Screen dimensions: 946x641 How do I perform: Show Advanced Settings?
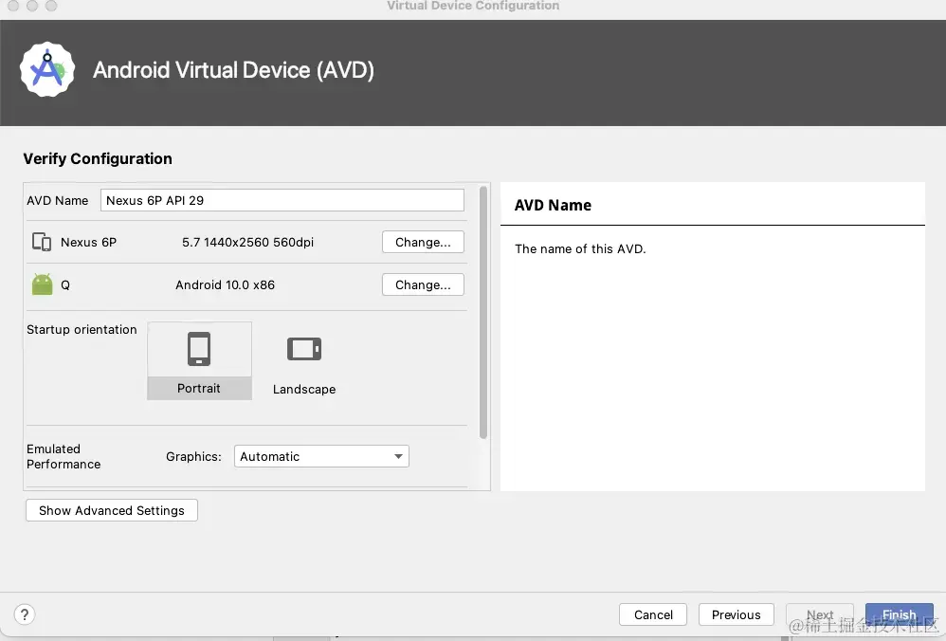(x=112, y=511)
